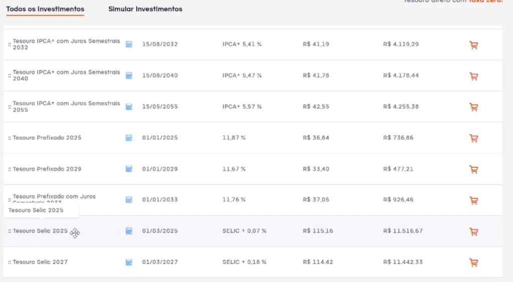Add Tesouro IPCA+ Juros Semestrais 2055 to cart
Image resolution: width=513 pixels, height=282 pixels.
[474, 107]
